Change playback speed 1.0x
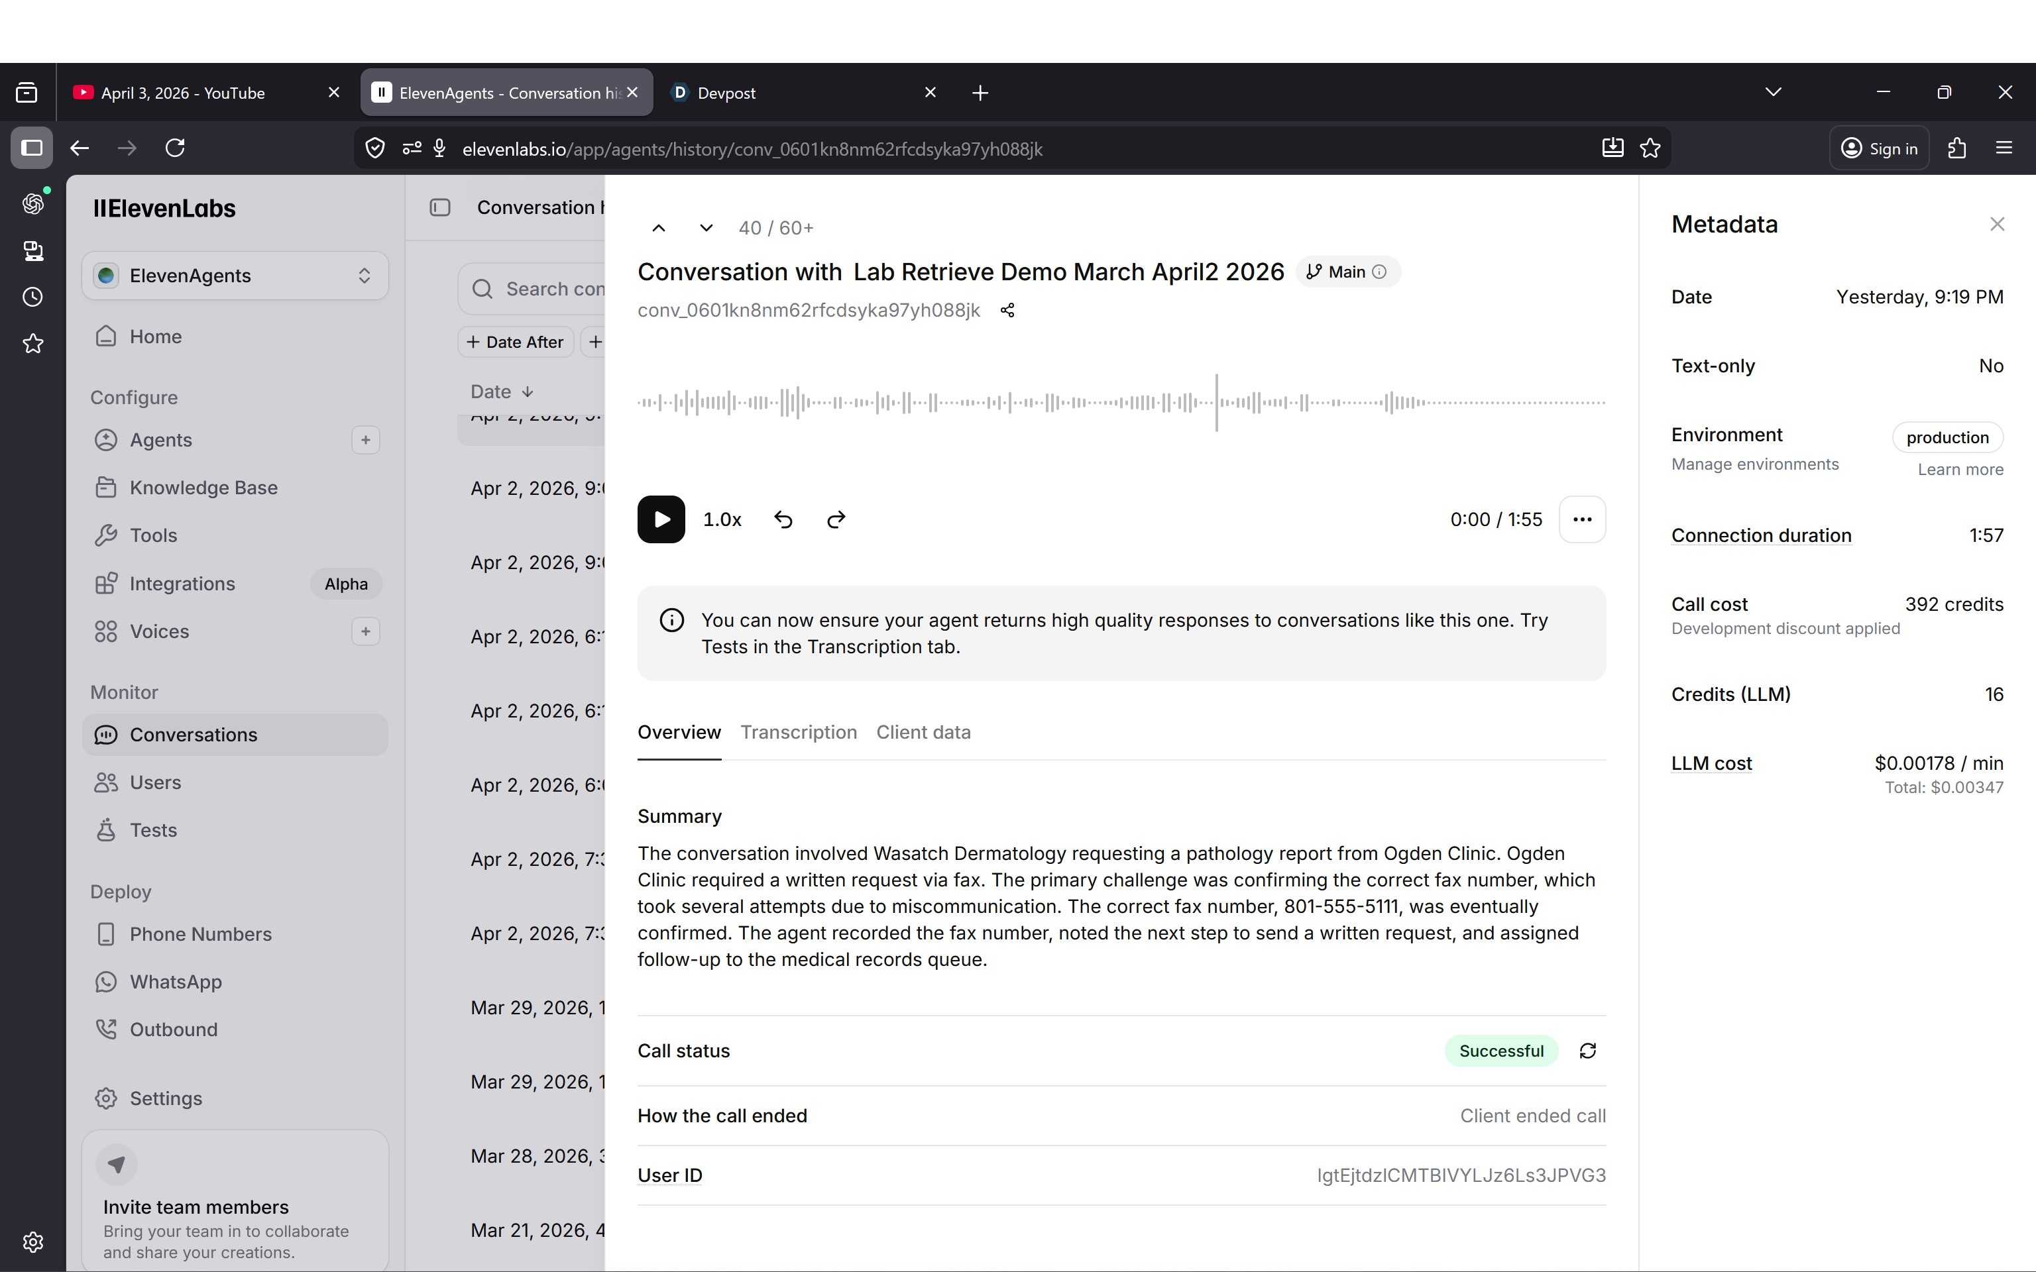 point(722,519)
